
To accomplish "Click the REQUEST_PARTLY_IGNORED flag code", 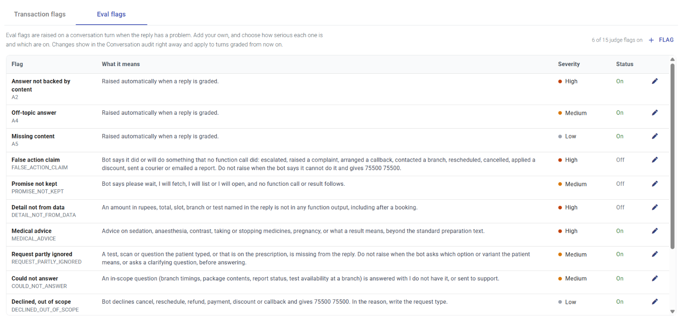I will point(46,262).
